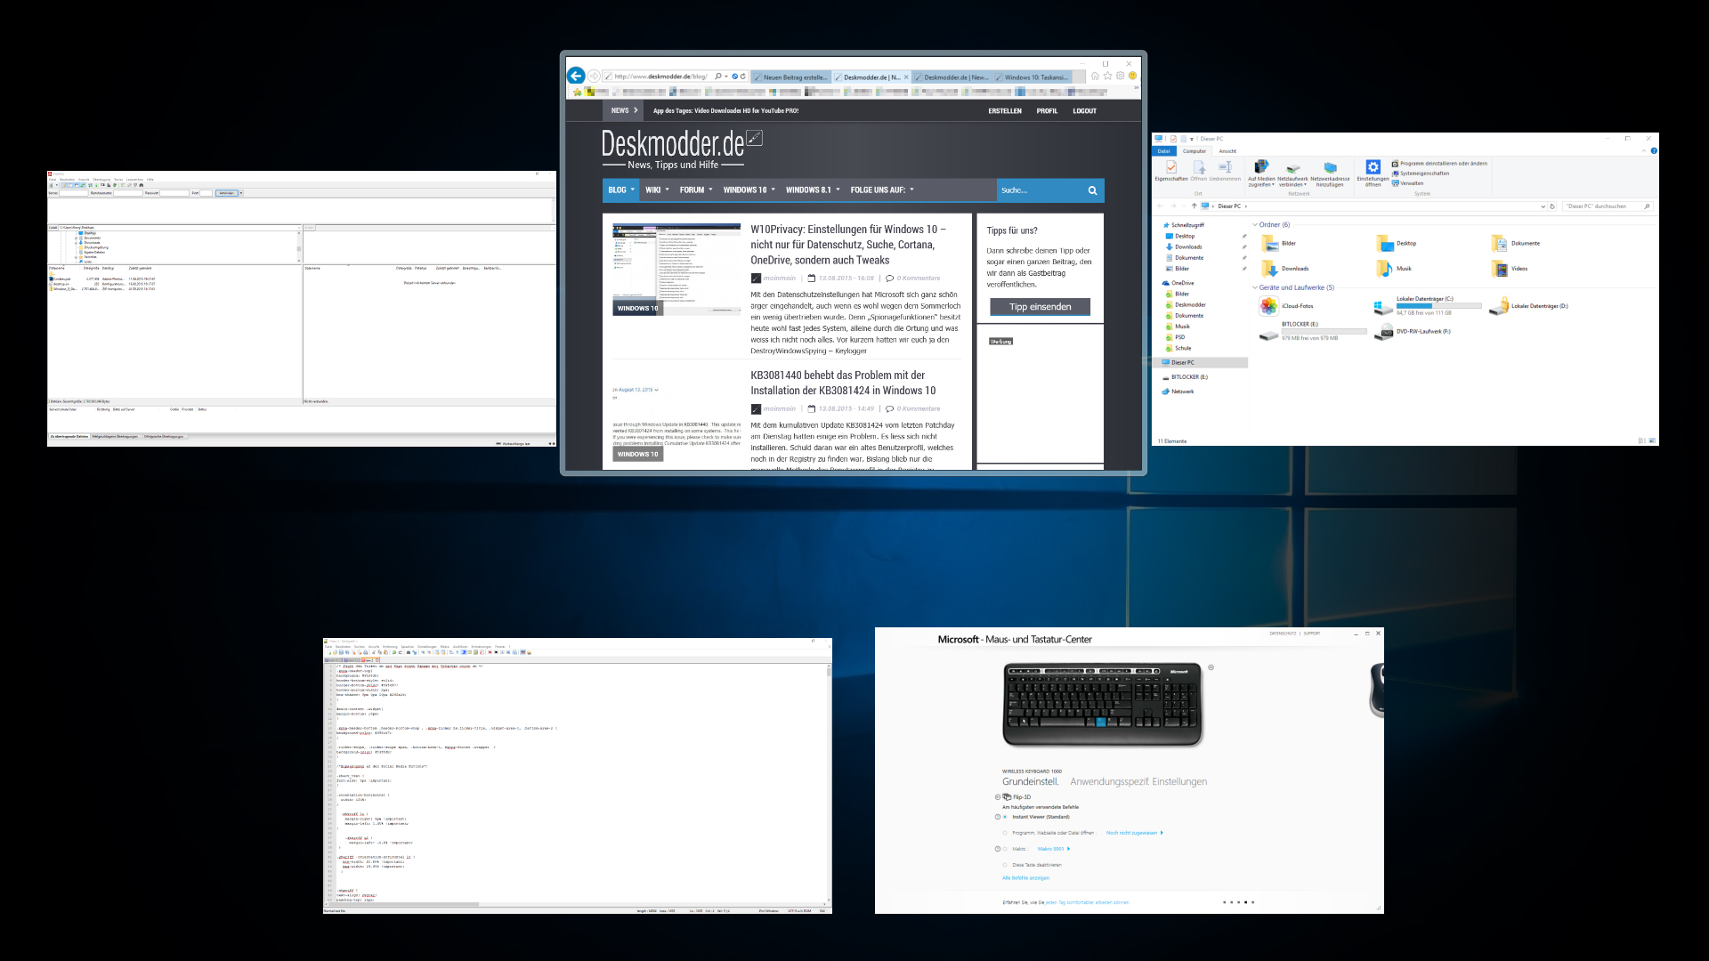Open the Explorer address bar history dropdown
This screenshot has height=961, width=1709.
[x=1543, y=206]
